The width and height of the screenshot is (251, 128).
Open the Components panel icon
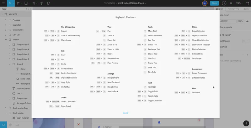pos(10,125)
